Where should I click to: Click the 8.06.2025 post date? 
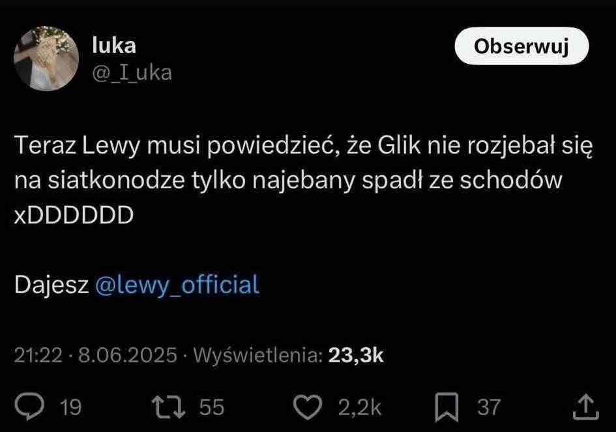(128, 355)
